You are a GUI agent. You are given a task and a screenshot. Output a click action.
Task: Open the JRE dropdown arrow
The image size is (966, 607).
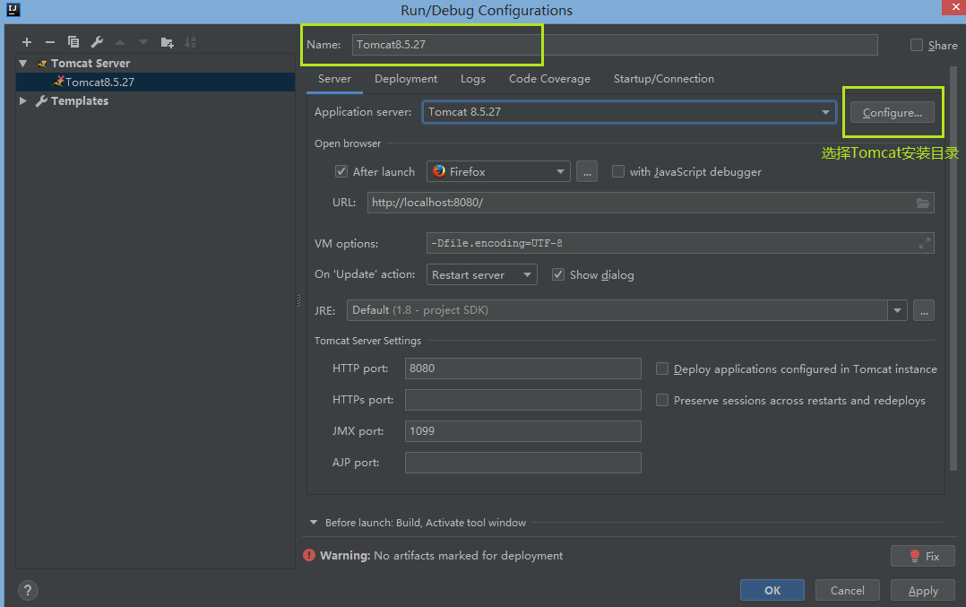coord(897,310)
